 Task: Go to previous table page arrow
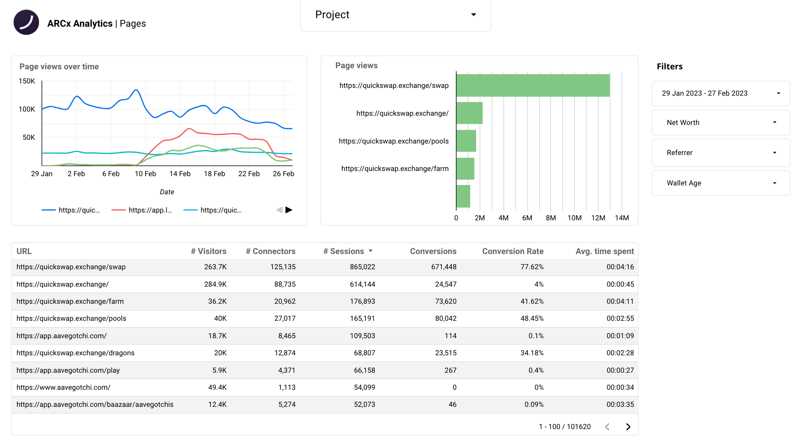[607, 427]
